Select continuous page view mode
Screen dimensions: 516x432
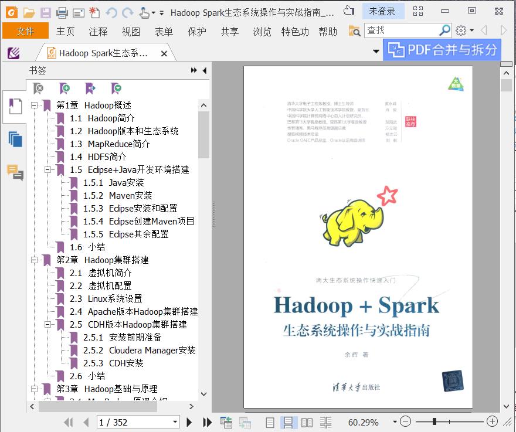tap(288, 423)
